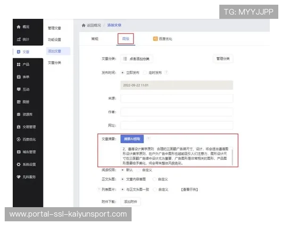Select 与正文头图一致 for 列表图片
The width and height of the screenshot is (283, 226).
pos(123,189)
